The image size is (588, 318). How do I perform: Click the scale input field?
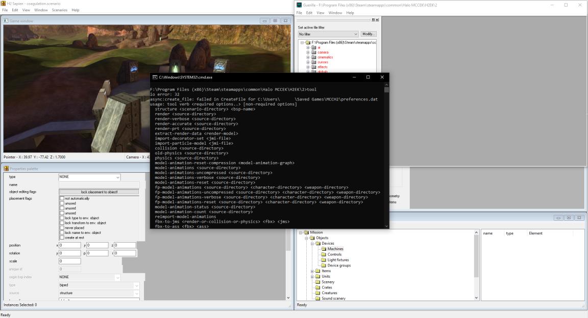point(70,261)
